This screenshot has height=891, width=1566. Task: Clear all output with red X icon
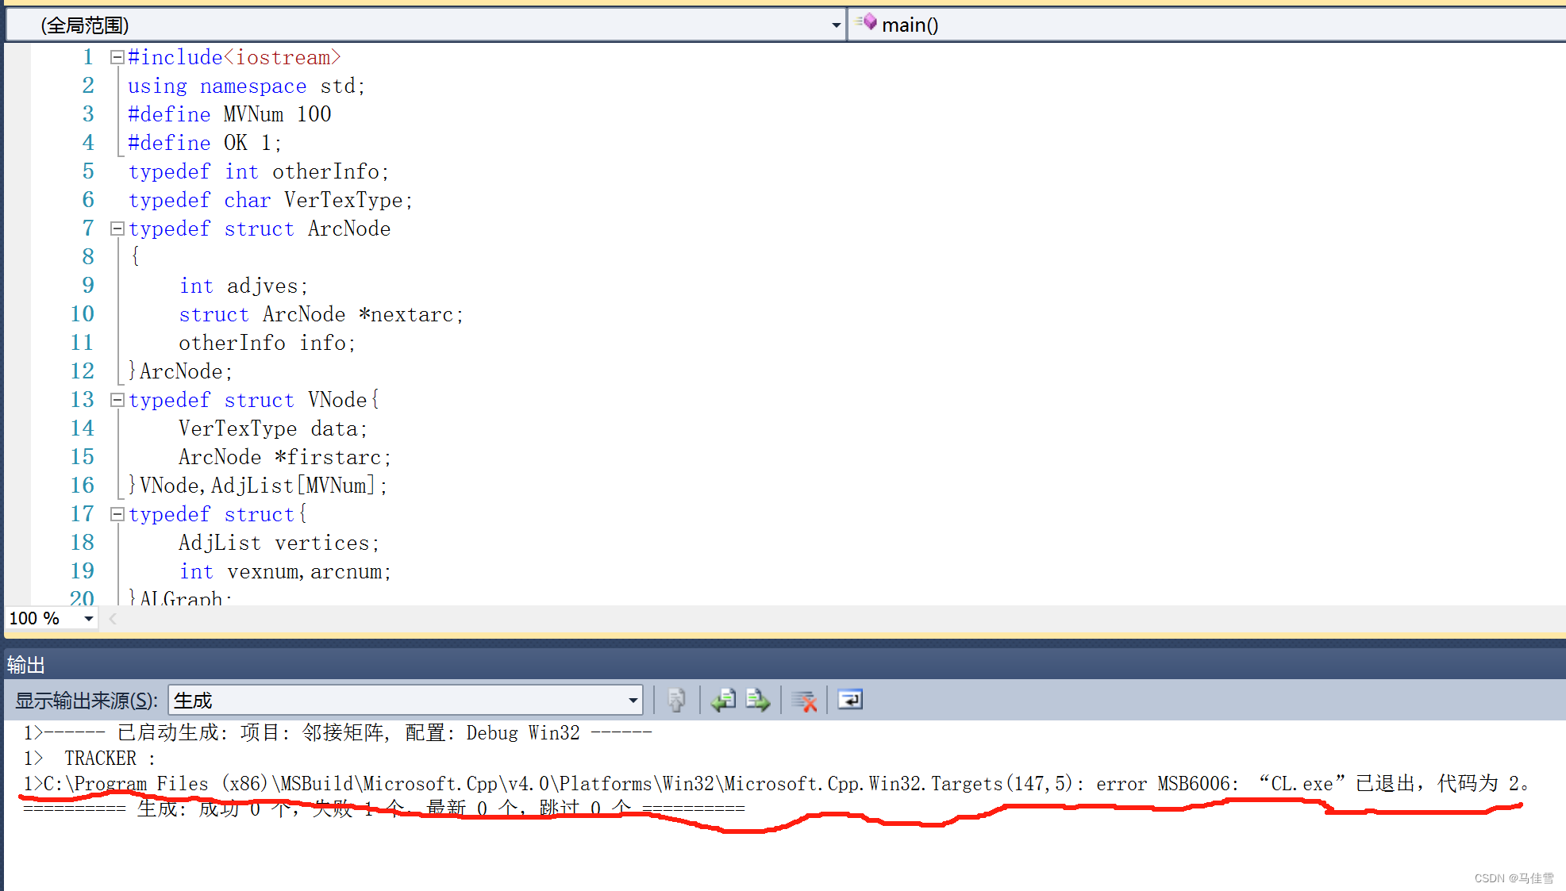(804, 700)
